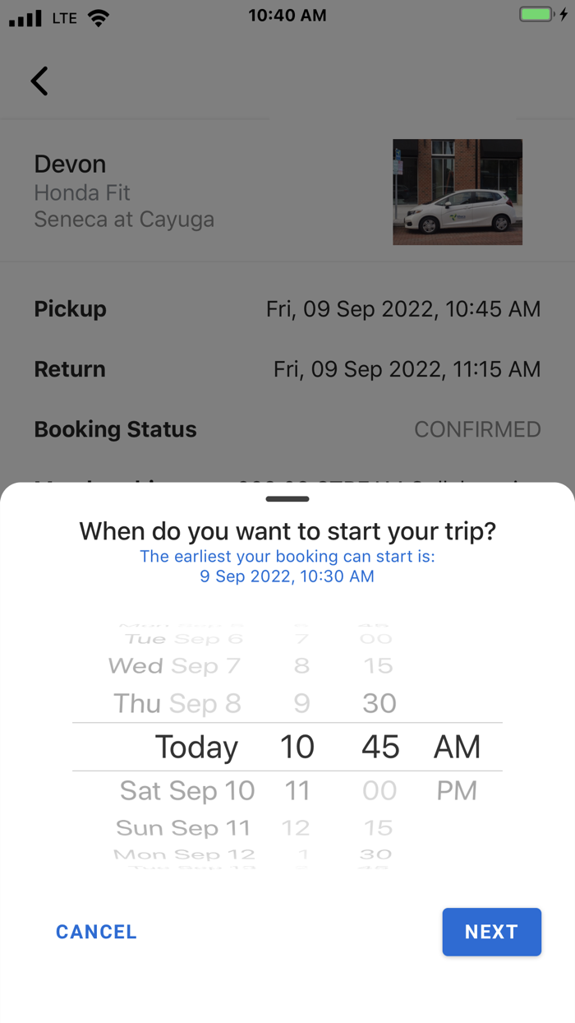Tap CANCEL to dismiss the picker
575x1023 pixels.
[95, 932]
